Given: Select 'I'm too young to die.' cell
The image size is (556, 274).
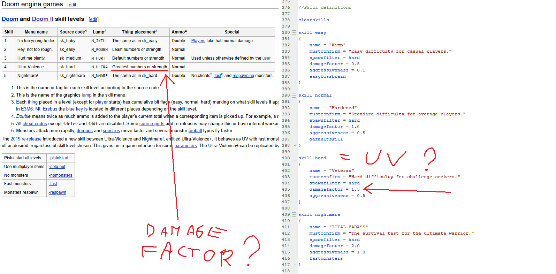Looking at the screenshot, I should [36, 41].
